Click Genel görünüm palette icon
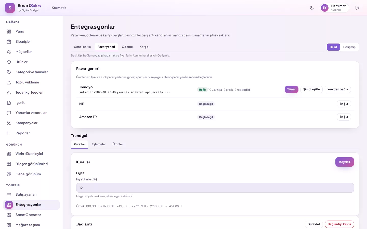367x229 pixels. coord(9,174)
